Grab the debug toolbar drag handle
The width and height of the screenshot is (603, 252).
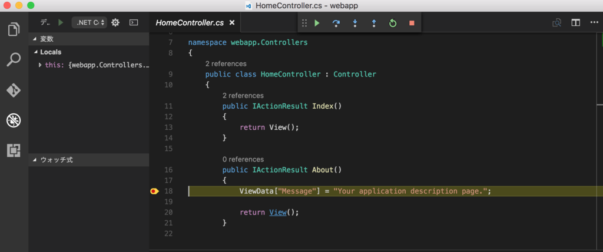point(304,23)
